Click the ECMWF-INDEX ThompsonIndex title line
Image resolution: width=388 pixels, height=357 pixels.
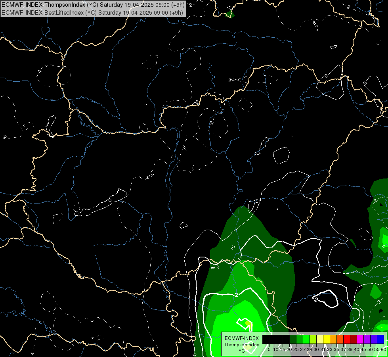tap(93, 5)
